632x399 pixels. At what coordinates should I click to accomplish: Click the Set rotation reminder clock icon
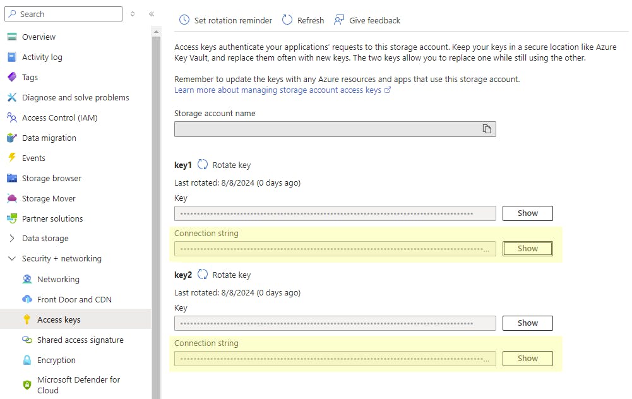(184, 20)
